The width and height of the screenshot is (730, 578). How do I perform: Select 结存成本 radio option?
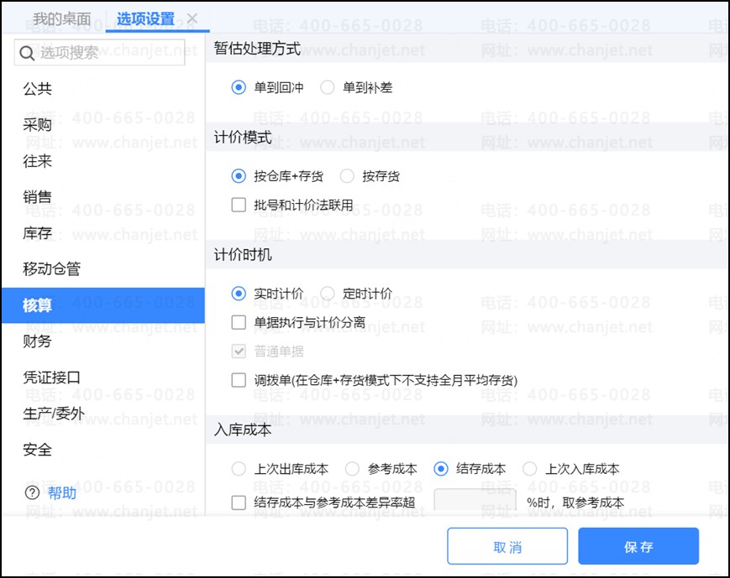tap(441, 469)
